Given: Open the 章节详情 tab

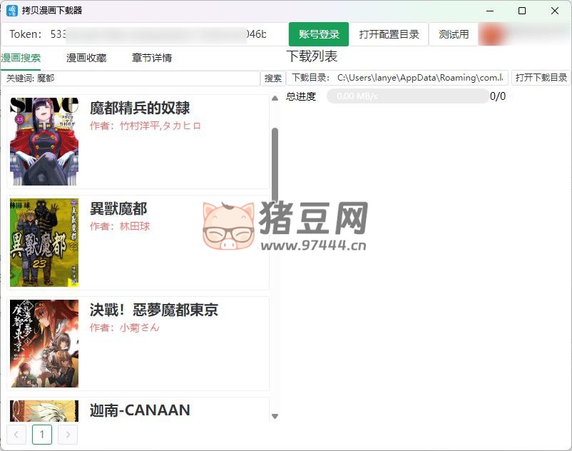Looking at the screenshot, I should (x=152, y=58).
